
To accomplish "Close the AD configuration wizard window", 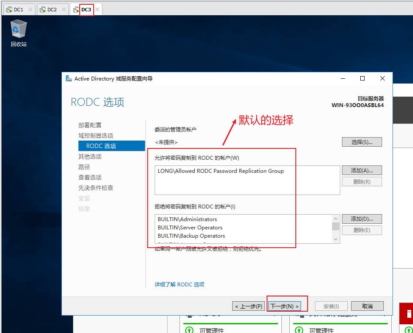I will [383, 78].
